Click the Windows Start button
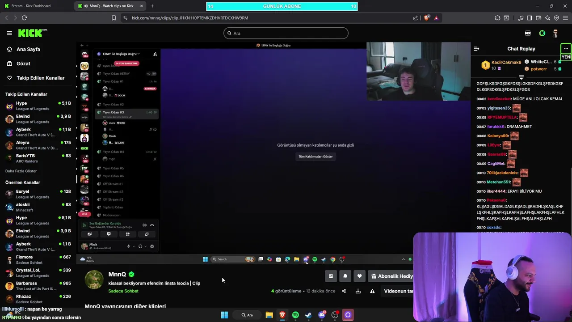The height and width of the screenshot is (322, 572). tap(224, 315)
